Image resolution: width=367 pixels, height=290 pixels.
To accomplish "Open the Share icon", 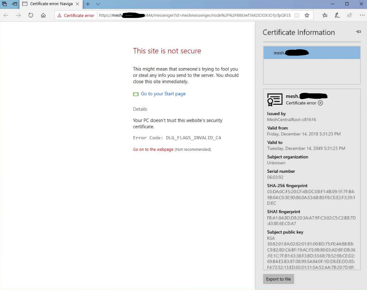I will tap(349, 15).
